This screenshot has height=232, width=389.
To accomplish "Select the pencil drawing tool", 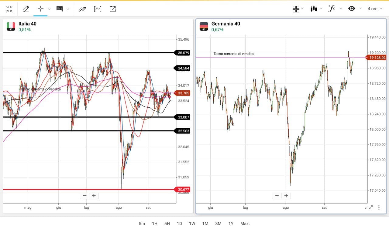I will 26,9.
